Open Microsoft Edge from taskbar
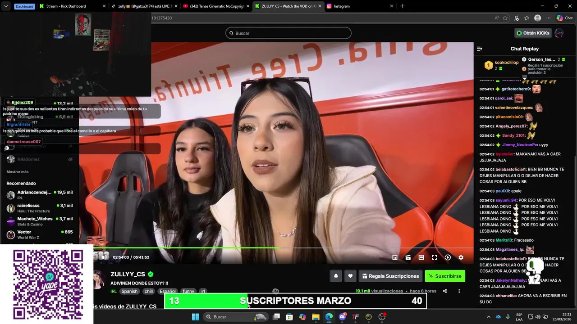577x324 pixels. pyautogui.click(x=329, y=317)
